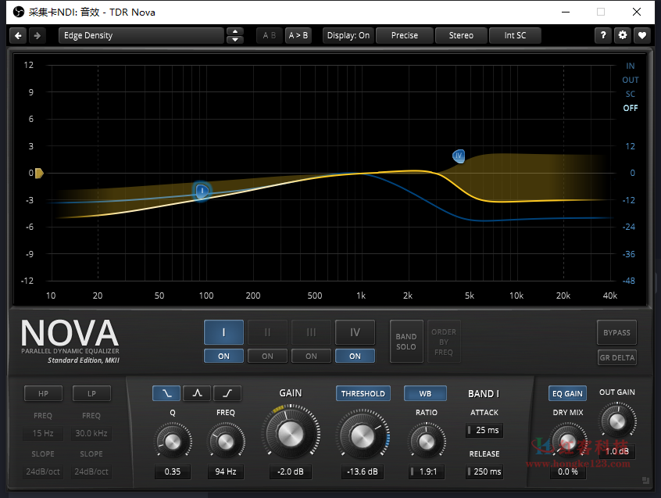Click the DRY MIX knob
The image size is (661, 498).
567,442
